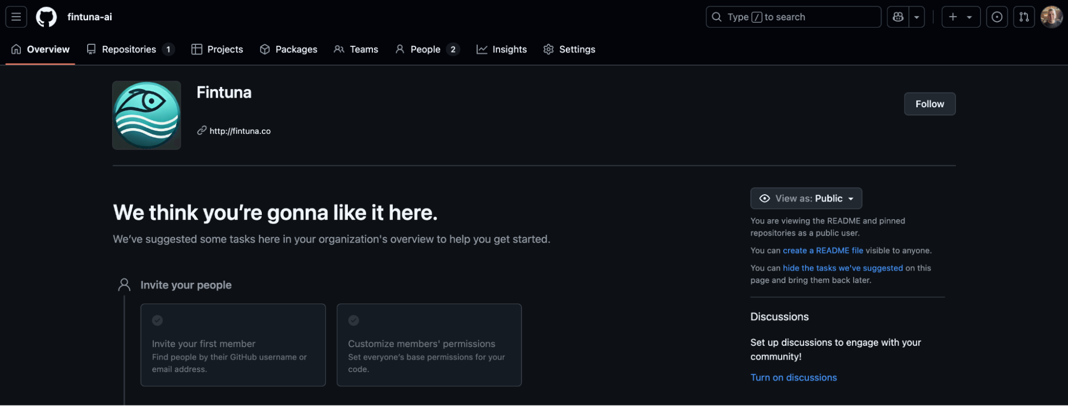Image resolution: width=1068 pixels, height=406 pixels.
Task: Switch to the Settings tab
Action: [570, 50]
